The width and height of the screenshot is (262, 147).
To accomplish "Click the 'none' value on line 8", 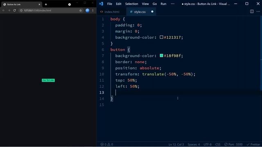I will (x=140, y=62).
